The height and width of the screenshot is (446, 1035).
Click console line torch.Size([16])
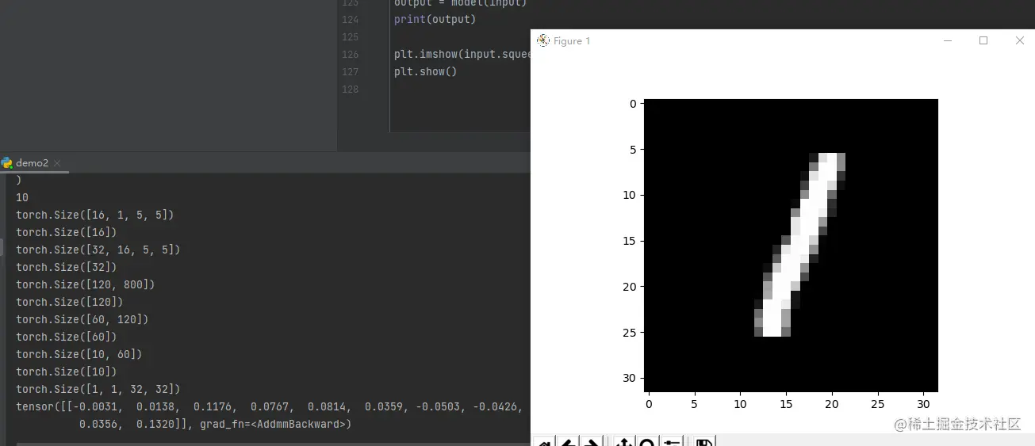pyautogui.click(x=66, y=232)
